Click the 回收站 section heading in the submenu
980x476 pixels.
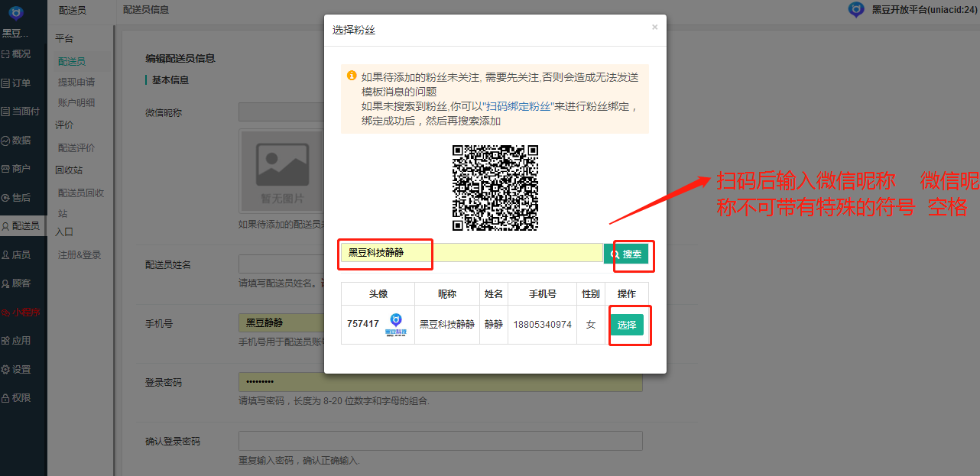tap(69, 170)
